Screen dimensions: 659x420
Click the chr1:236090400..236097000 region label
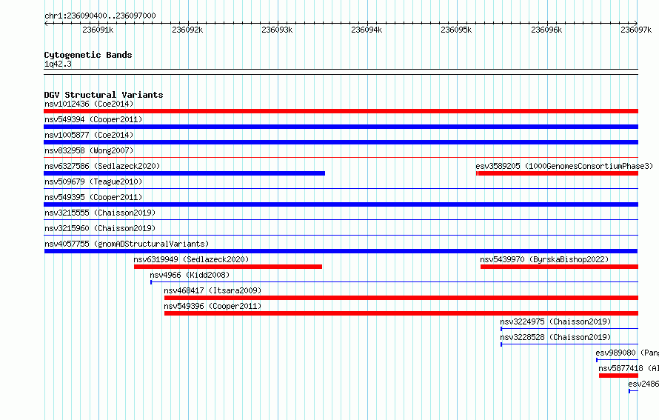pos(100,16)
